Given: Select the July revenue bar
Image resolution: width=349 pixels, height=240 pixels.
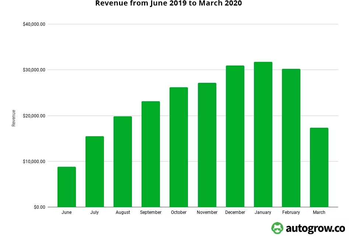Looking at the screenshot, I should (95, 172).
